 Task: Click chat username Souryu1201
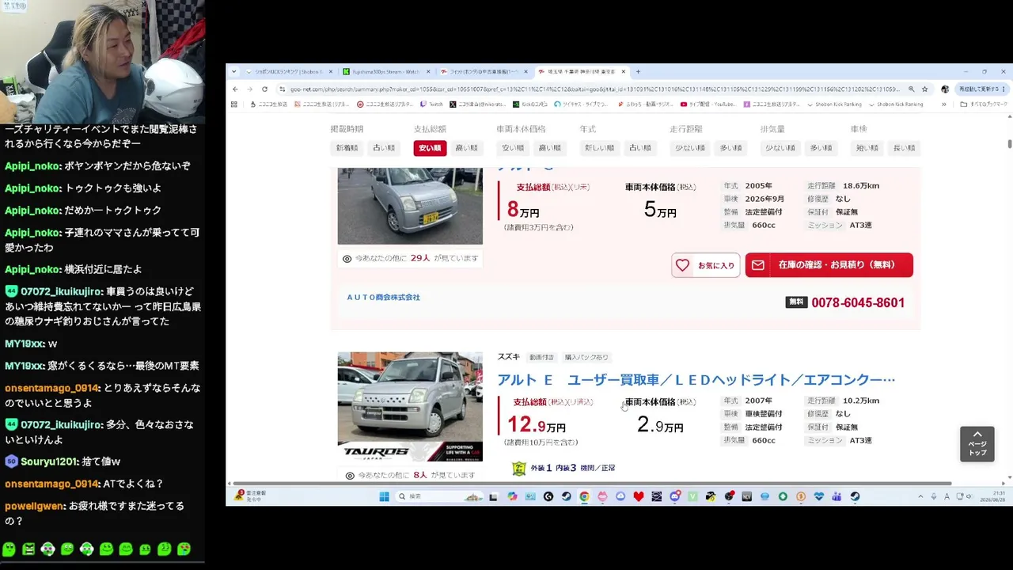tap(50, 462)
